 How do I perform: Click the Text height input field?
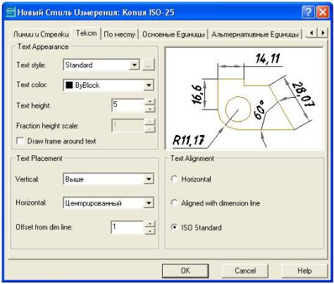(128, 105)
